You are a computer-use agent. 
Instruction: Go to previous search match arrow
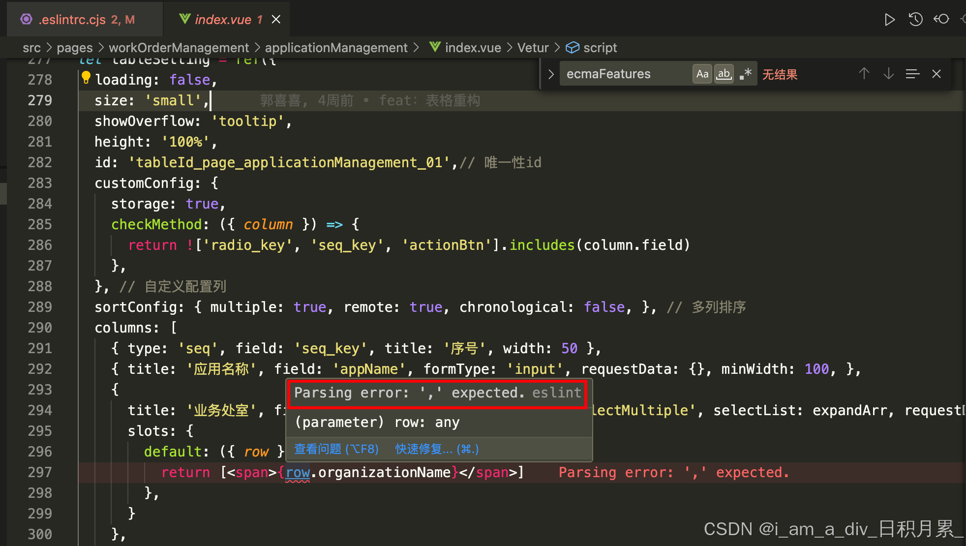click(864, 74)
